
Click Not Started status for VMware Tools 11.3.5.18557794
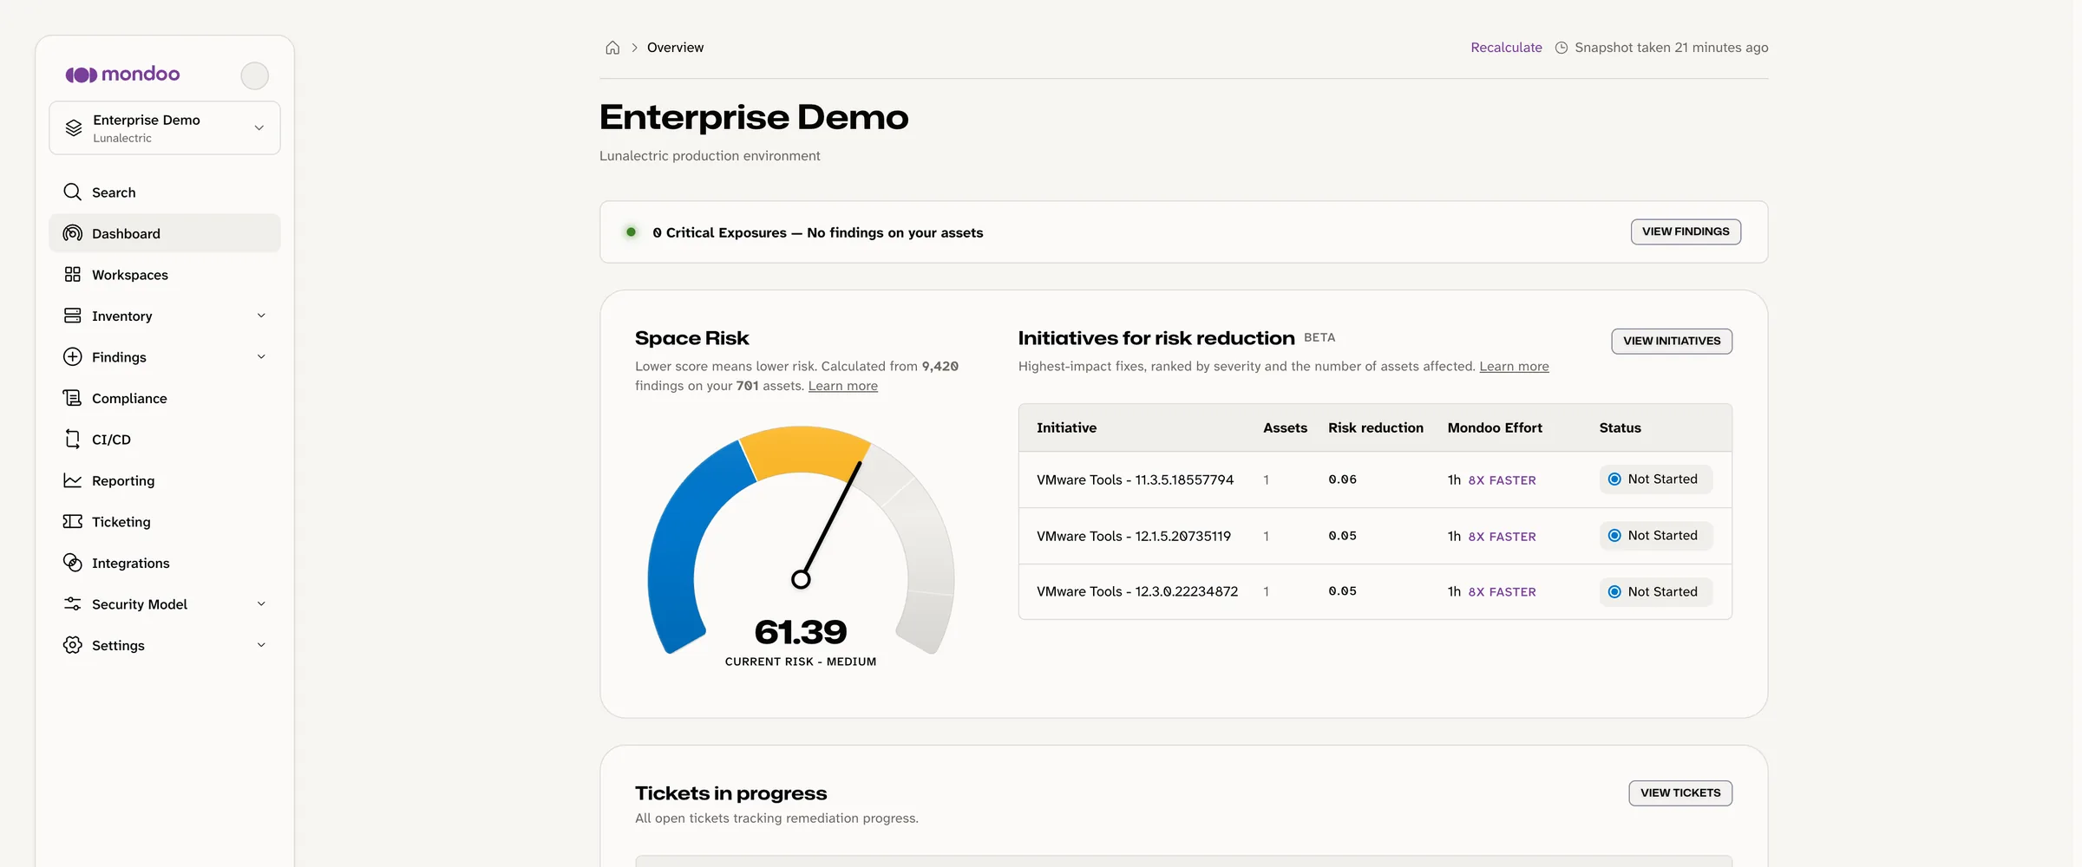[x=1655, y=479]
